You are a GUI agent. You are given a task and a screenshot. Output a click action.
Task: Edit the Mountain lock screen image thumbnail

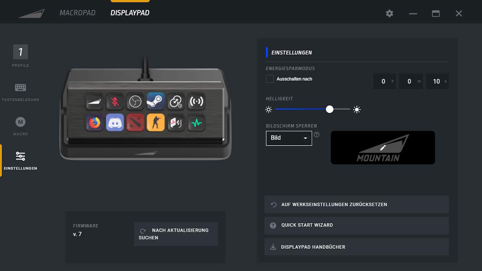click(x=383, y=147)
